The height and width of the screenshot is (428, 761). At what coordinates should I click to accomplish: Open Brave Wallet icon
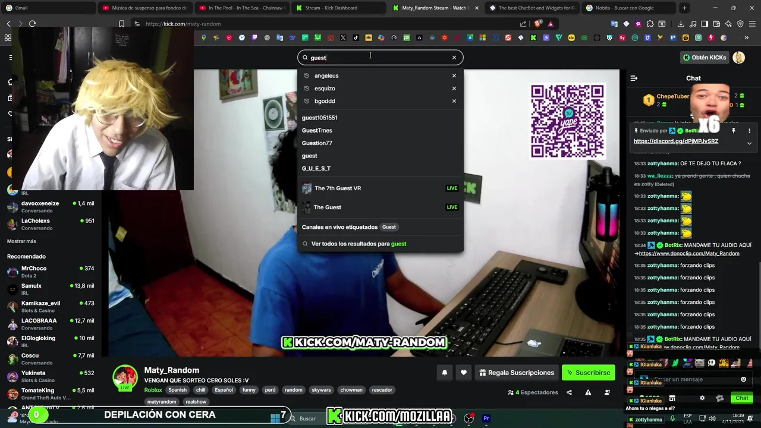[716, 24]
